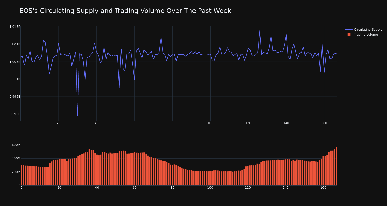Click x-axis label 80 on volume chart
Image resolution: width=387 pixels, height=206 pixels.
(172, 188)
